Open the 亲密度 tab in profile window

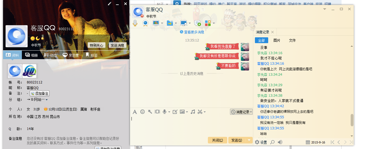click(x=71, y=55)
